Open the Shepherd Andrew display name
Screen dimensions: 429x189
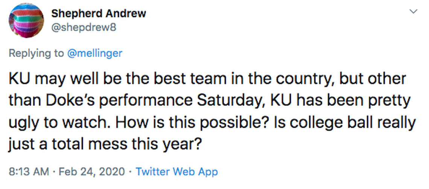pyautogui.click(x=98, y=13)
